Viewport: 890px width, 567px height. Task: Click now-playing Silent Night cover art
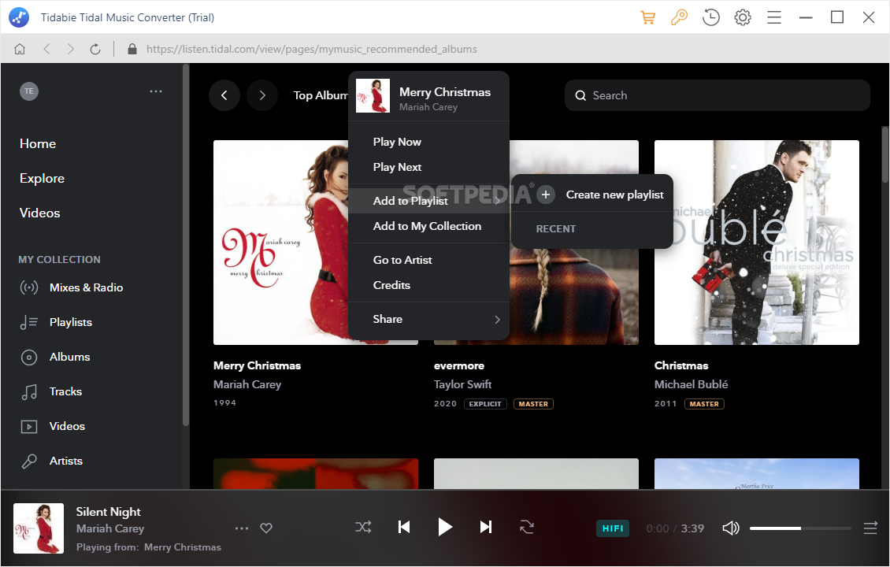39,528
